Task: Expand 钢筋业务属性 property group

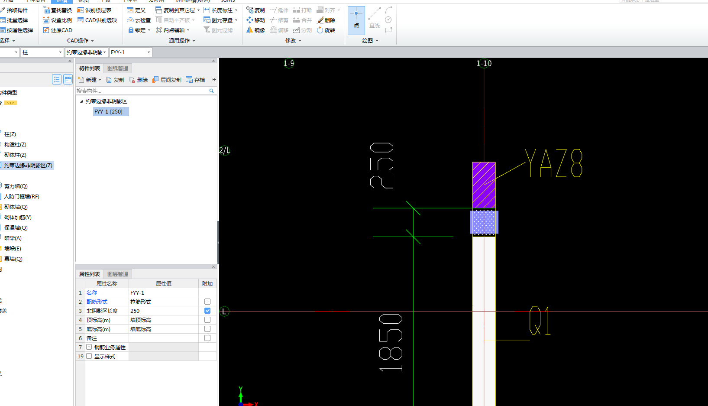Action: (x=89, y=347)
